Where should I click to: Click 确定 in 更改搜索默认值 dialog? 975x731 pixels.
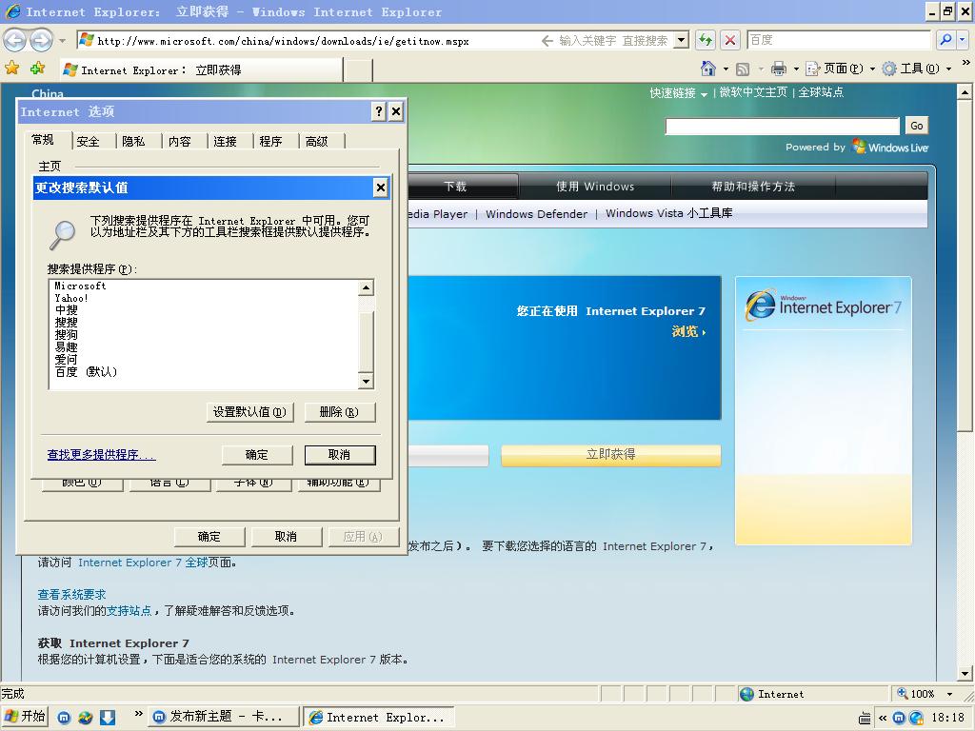(x=257, y=455)
